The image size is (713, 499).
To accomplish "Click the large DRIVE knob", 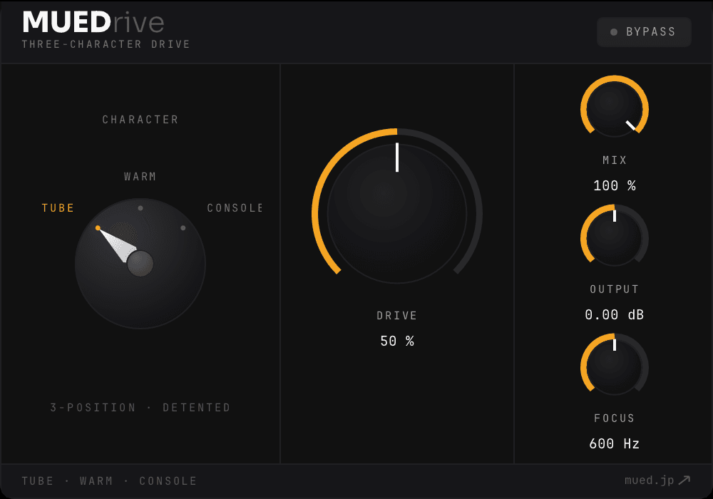I will (x=397, y=214).
